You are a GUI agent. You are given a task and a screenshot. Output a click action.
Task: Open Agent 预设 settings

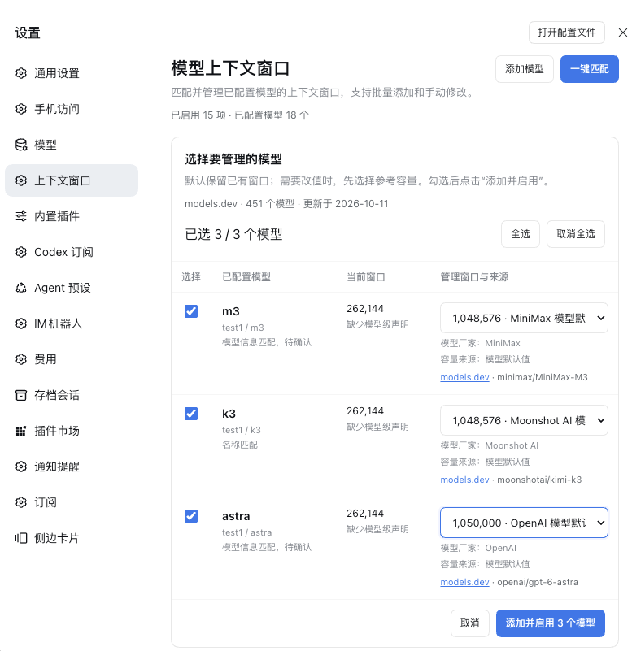tap(72, 288)
